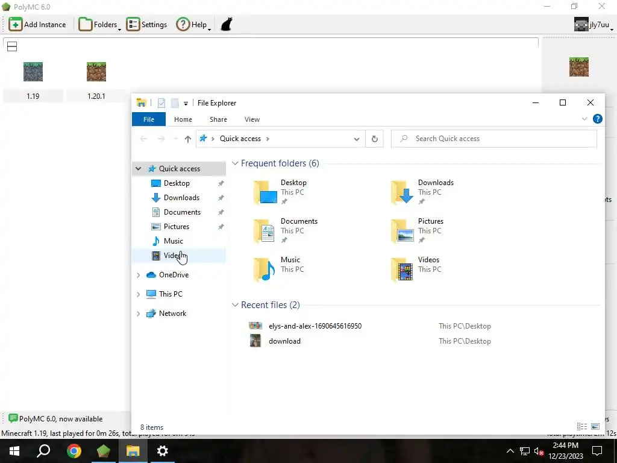Open the Share ribbon tab
617x463 pixels.
click(218, 119)
